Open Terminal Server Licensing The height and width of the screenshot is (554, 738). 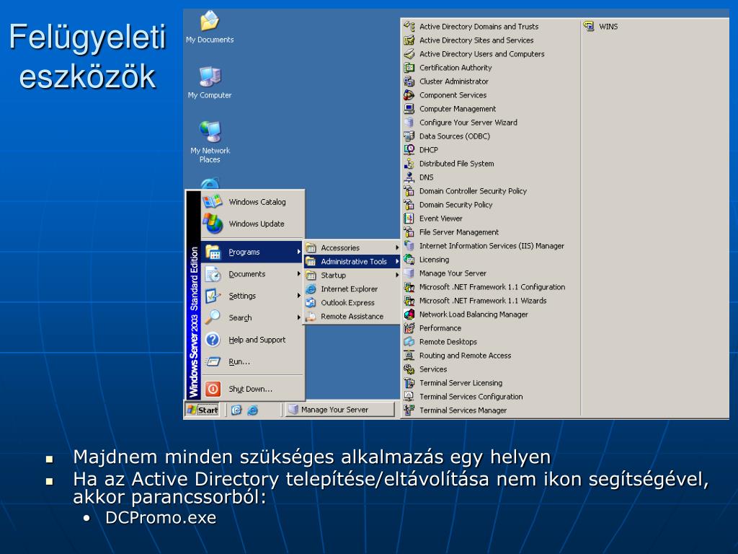491,382
